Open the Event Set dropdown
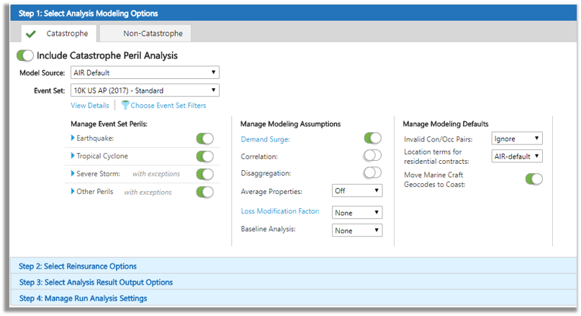581x316 pixels. 145,90
